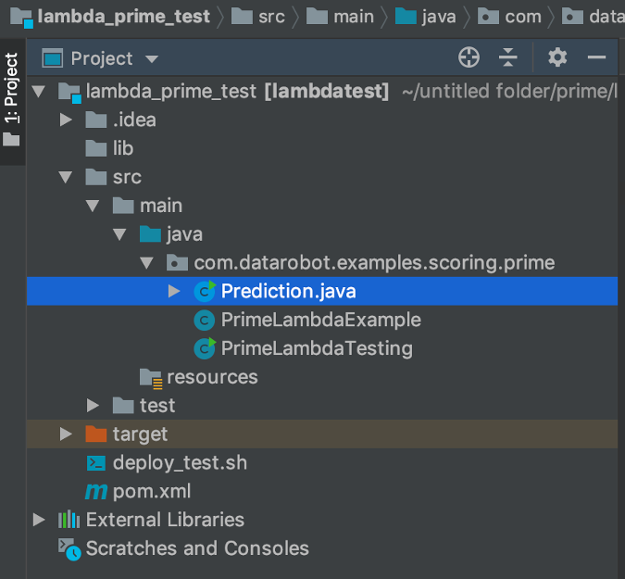Click the Scratches and Consoles icon
The image size is (625, 579).
point(69,548)
